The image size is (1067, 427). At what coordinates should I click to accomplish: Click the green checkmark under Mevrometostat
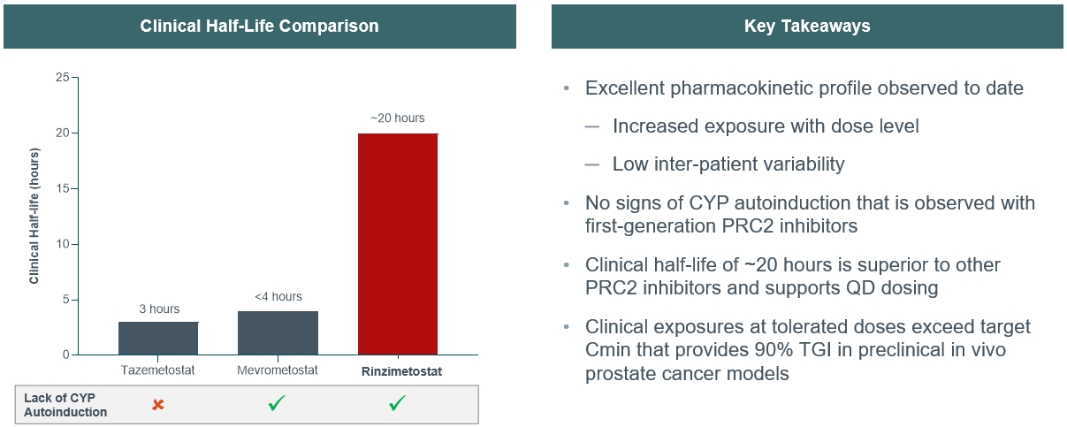278,404
